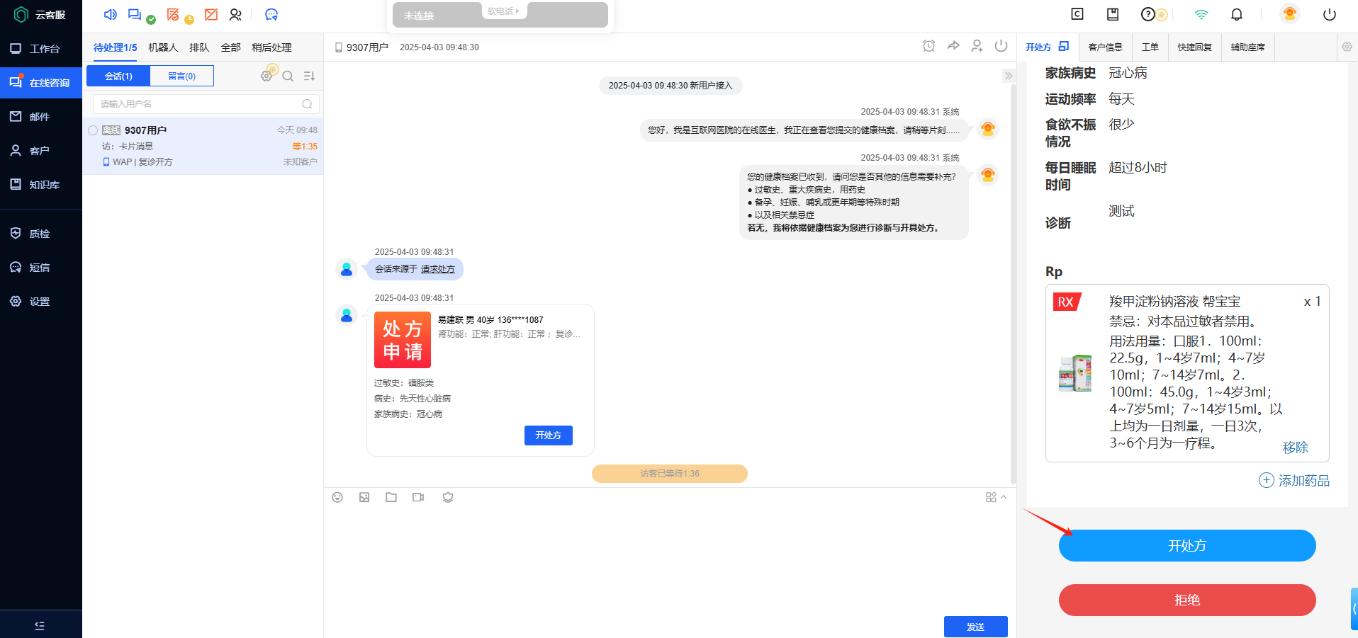
Task: Switch to the 全部 tab
Action: coord(230,47)
